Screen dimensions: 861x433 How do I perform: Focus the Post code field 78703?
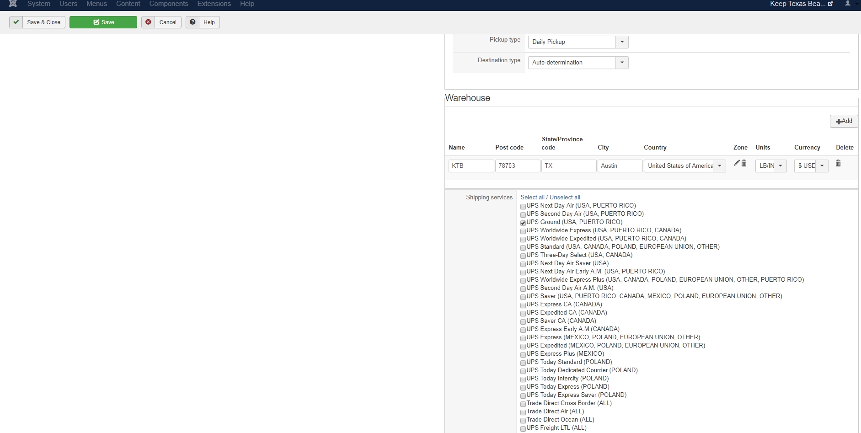click(518, 166)
